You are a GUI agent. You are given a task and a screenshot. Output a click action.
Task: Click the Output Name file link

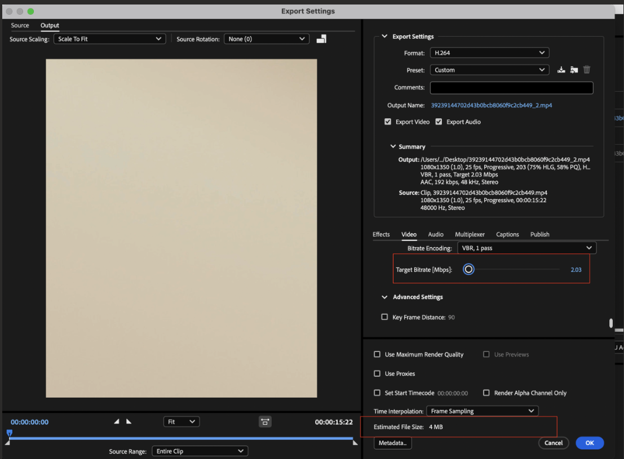pos(492,105)
